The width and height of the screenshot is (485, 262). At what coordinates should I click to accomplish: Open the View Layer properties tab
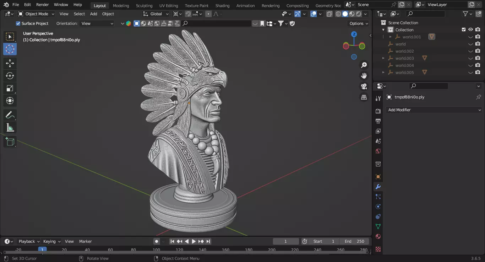point(378,131)
